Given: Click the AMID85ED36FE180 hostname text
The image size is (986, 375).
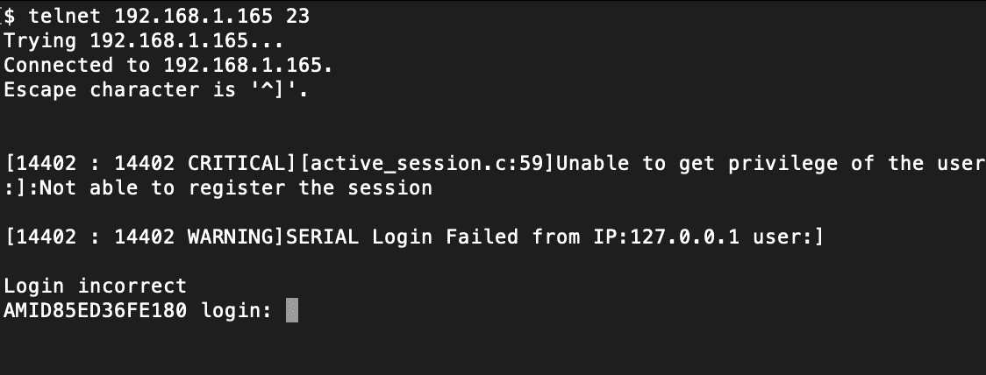Looking at the screenshot, I should (x=96, y=310).
